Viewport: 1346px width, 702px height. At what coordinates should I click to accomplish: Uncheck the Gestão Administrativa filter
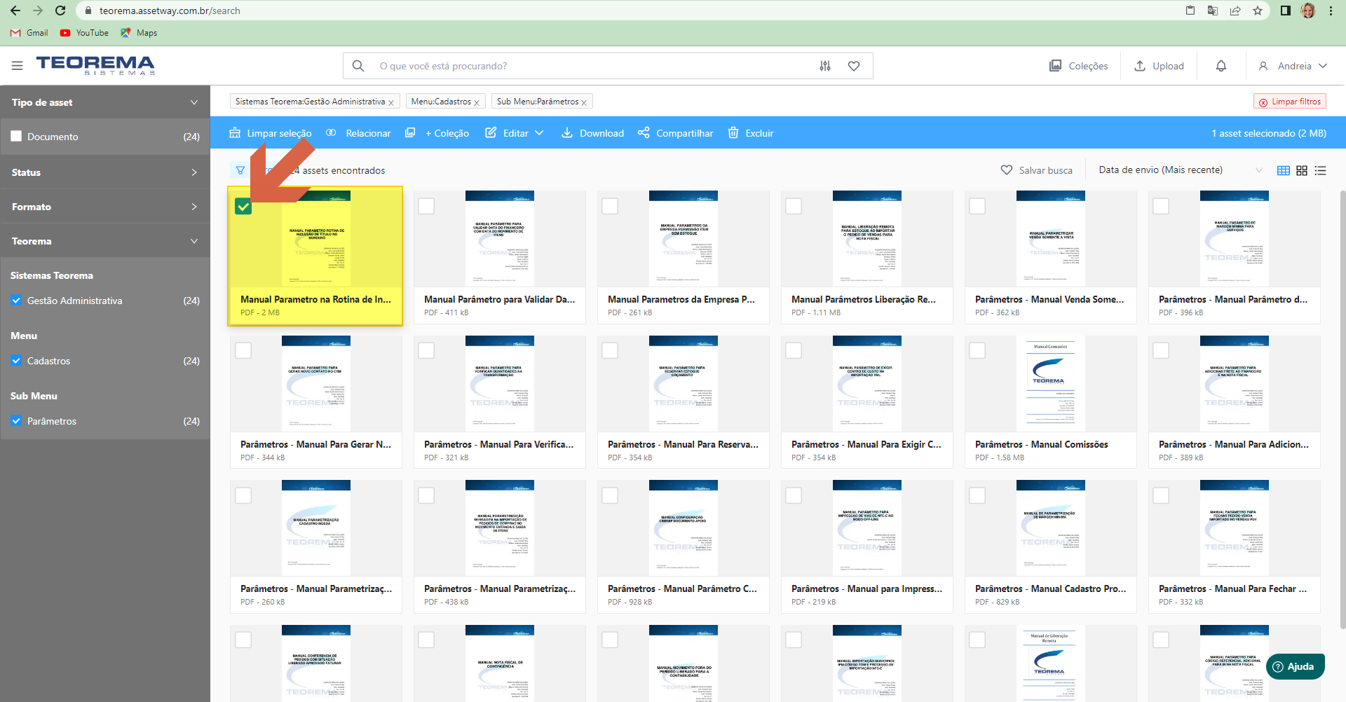coord(17,301)
